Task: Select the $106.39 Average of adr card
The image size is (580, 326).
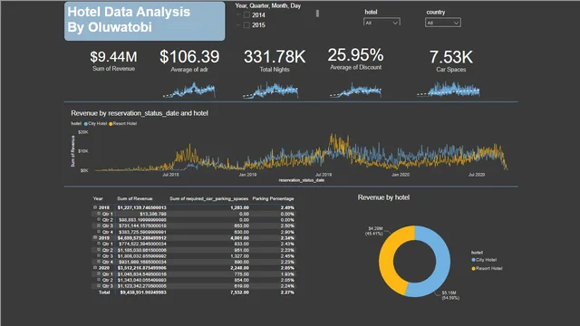Action: 189,61
